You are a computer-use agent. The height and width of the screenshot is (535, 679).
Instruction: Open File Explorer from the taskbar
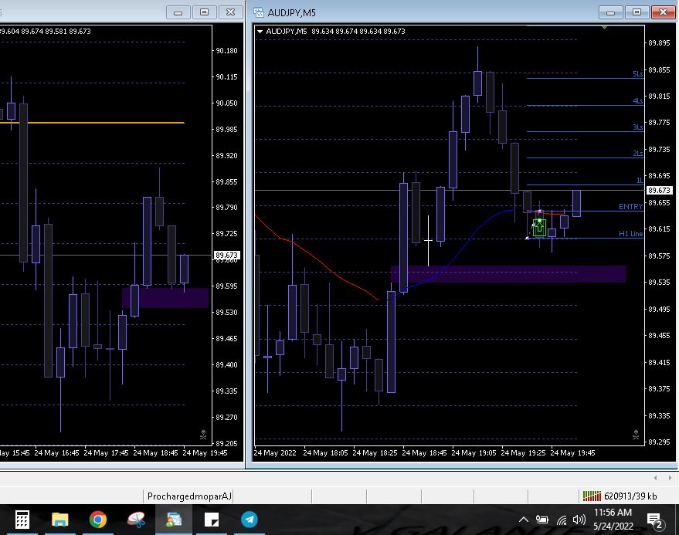[x=60, y=520]
